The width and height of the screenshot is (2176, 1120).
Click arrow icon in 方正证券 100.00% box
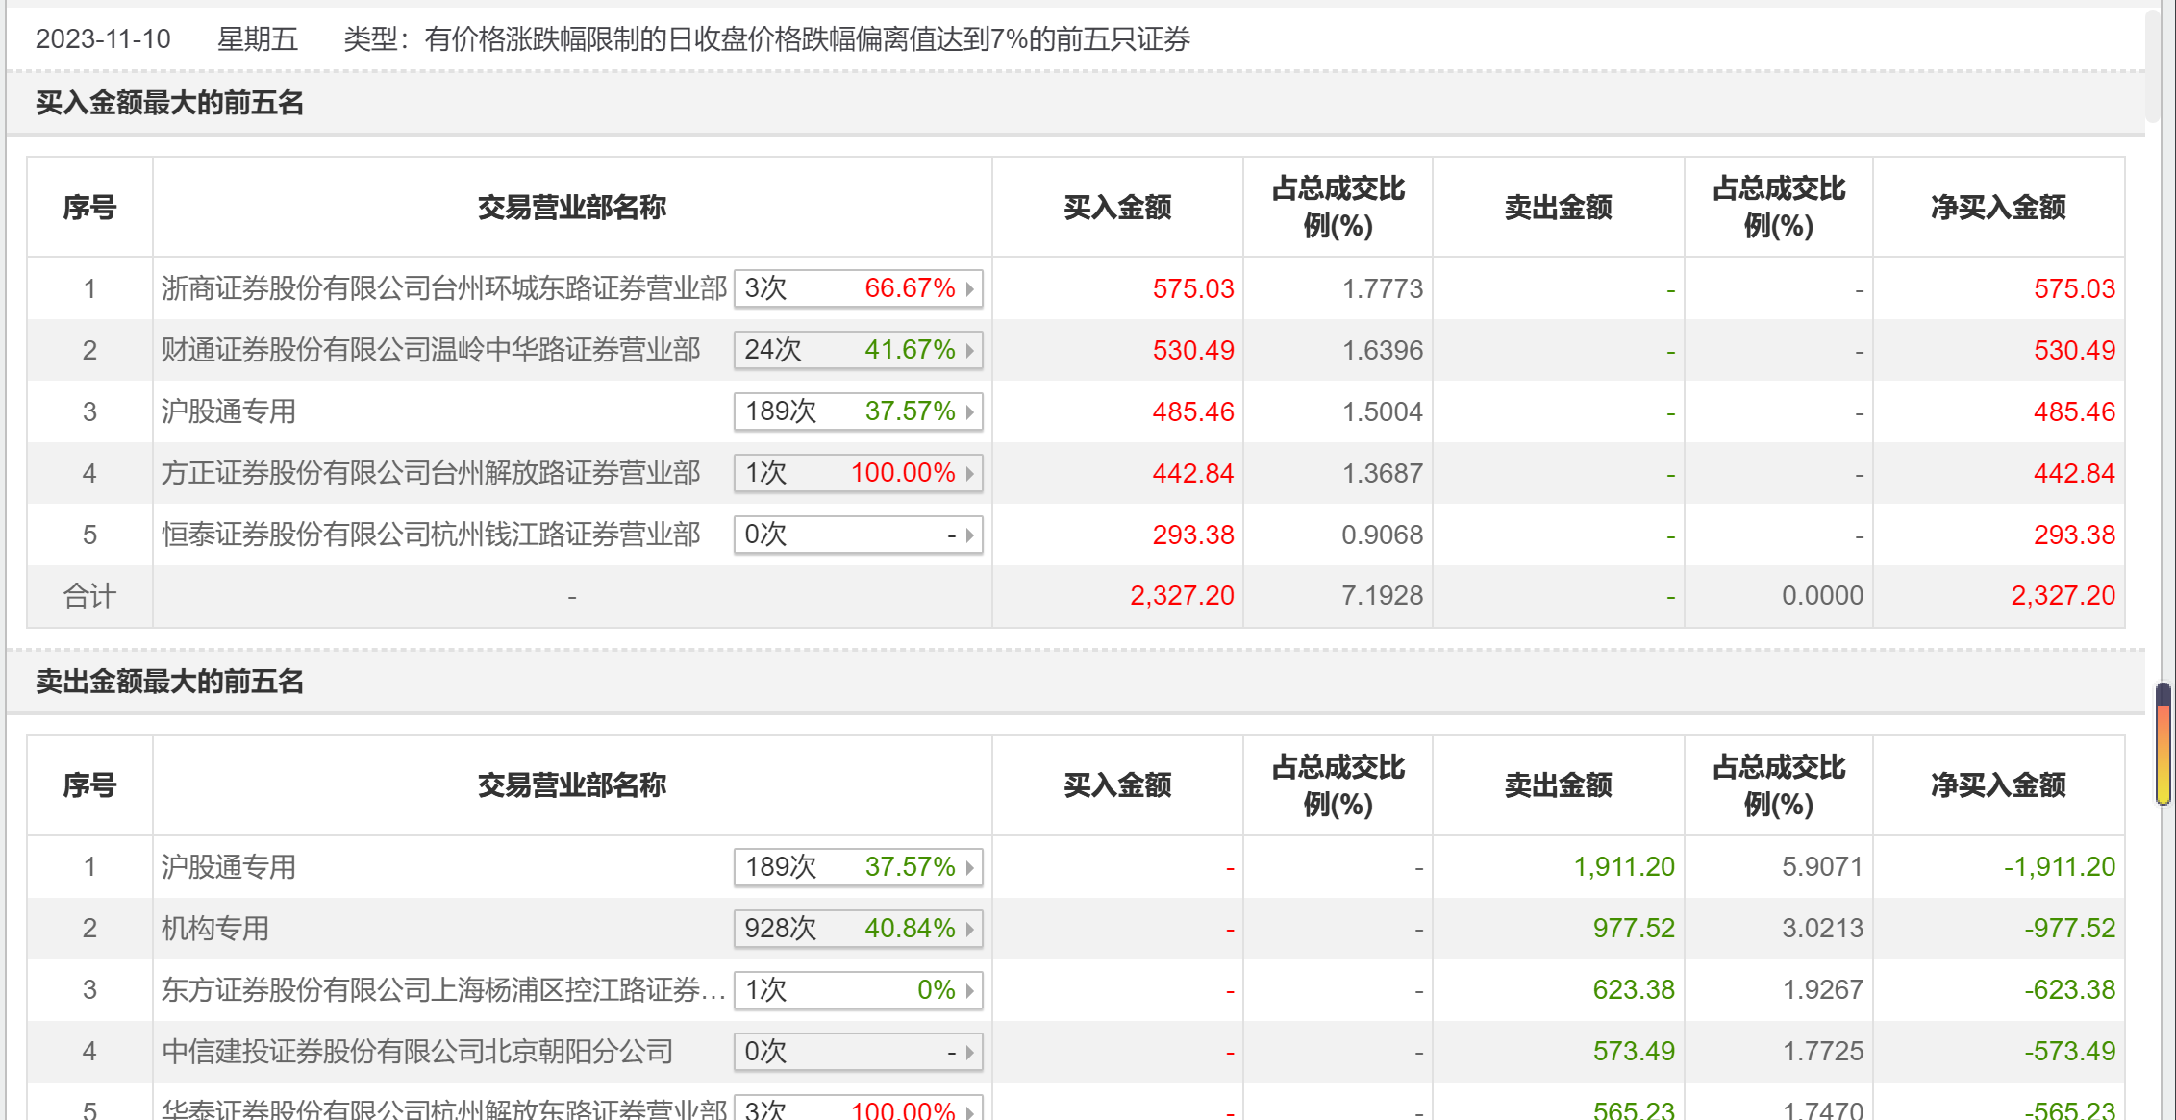tap(970, 473)
